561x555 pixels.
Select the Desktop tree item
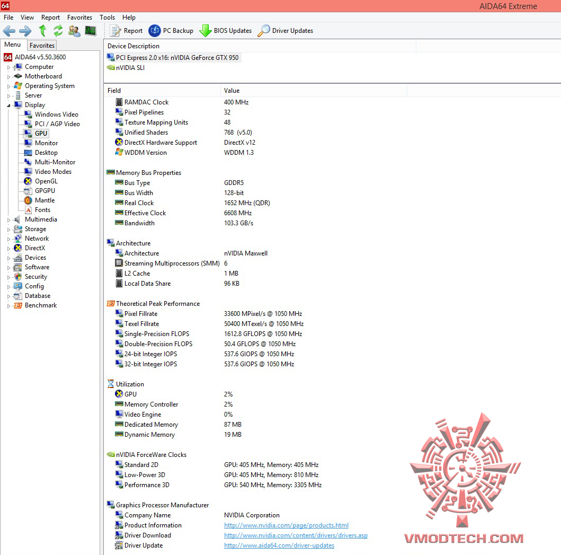tap(46, 153)
